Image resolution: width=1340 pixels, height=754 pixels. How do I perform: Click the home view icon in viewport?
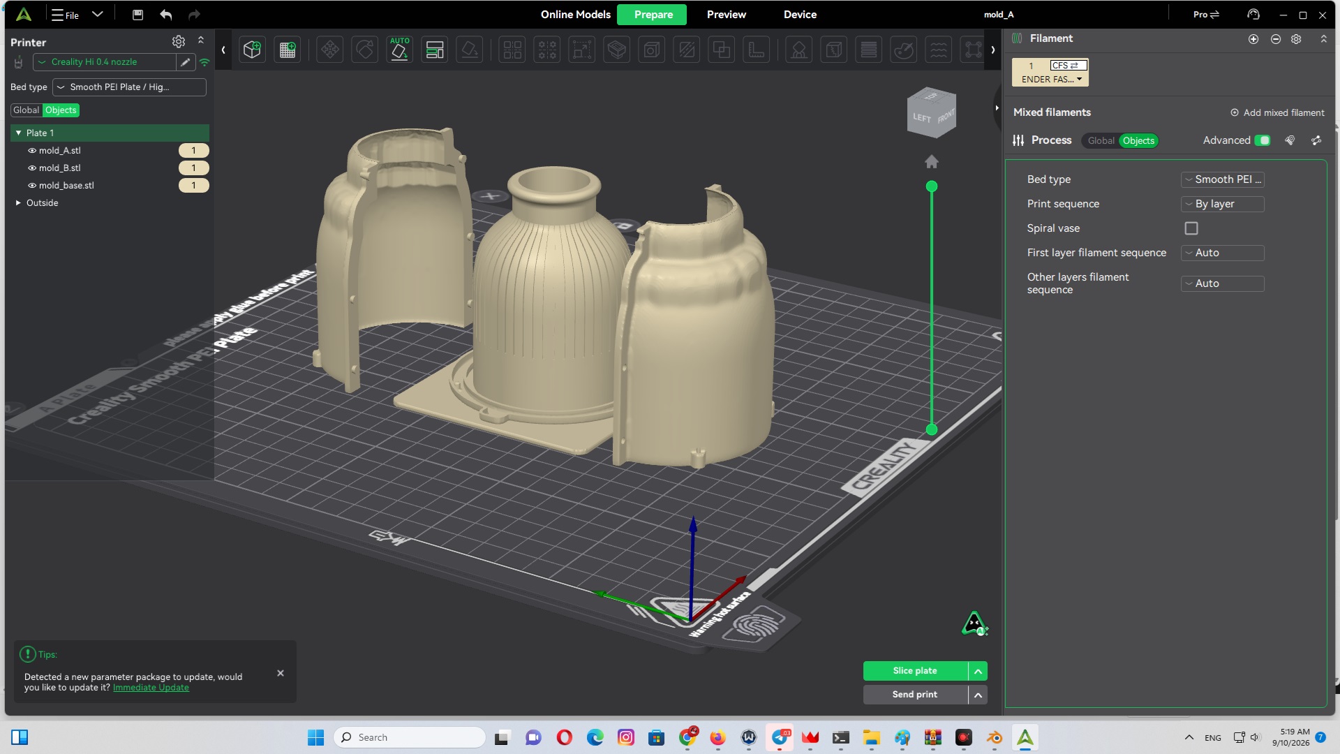click(x=932, y=162)
